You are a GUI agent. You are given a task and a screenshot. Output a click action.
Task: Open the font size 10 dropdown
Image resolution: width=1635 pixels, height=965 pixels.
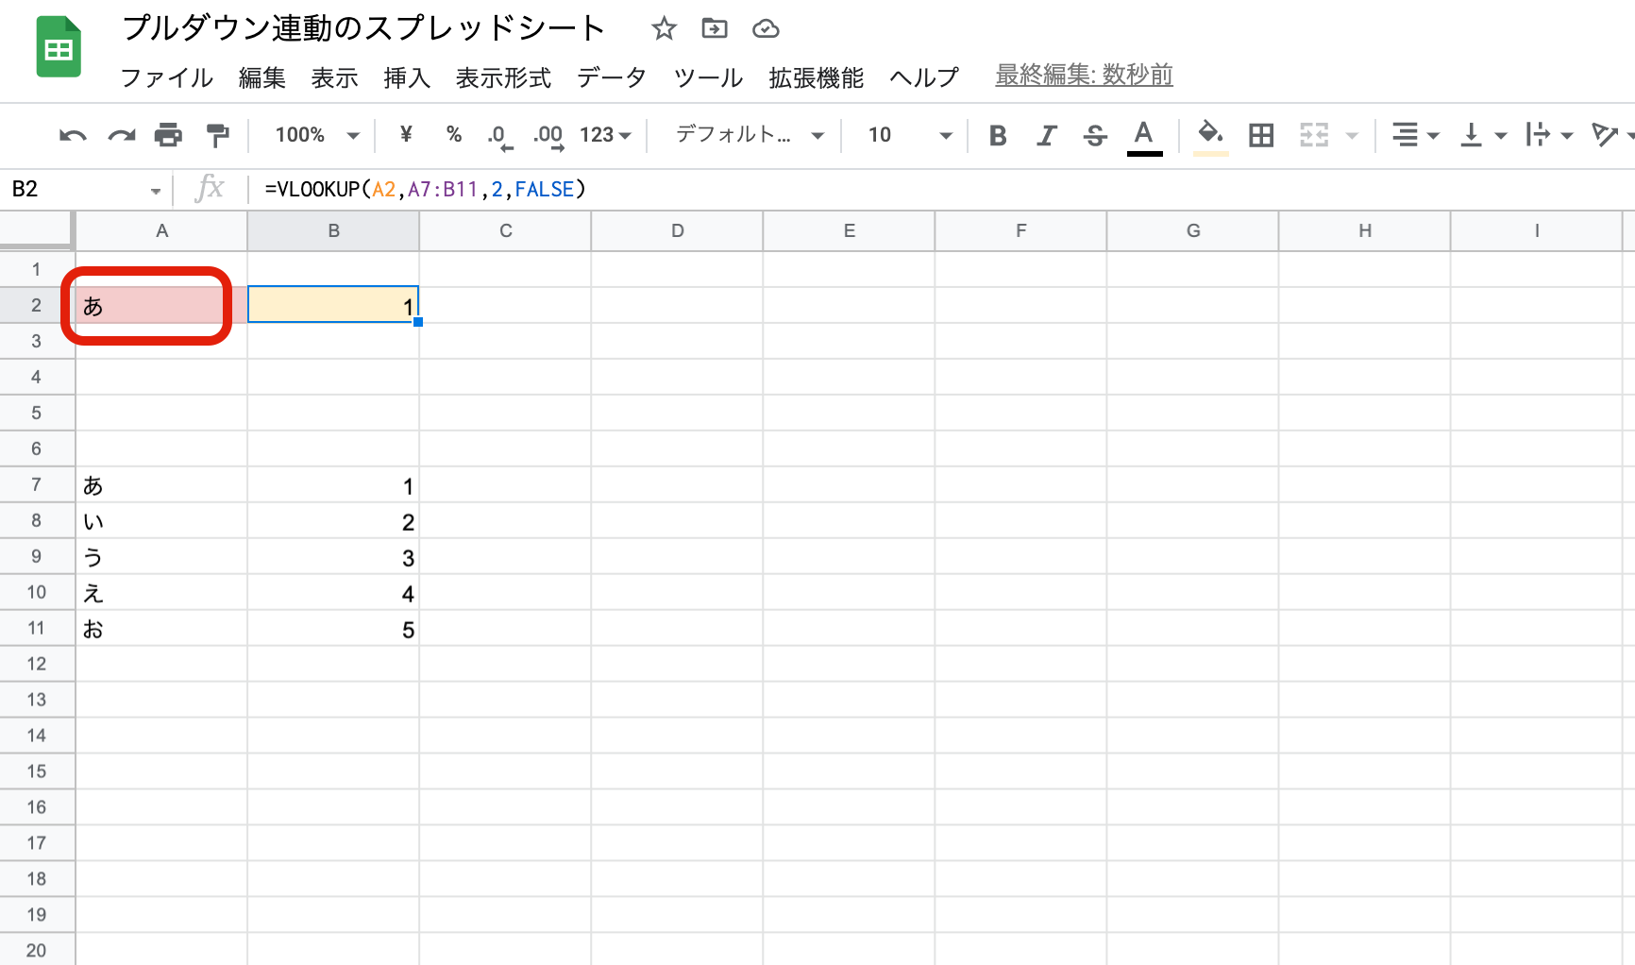pos(909,135)
